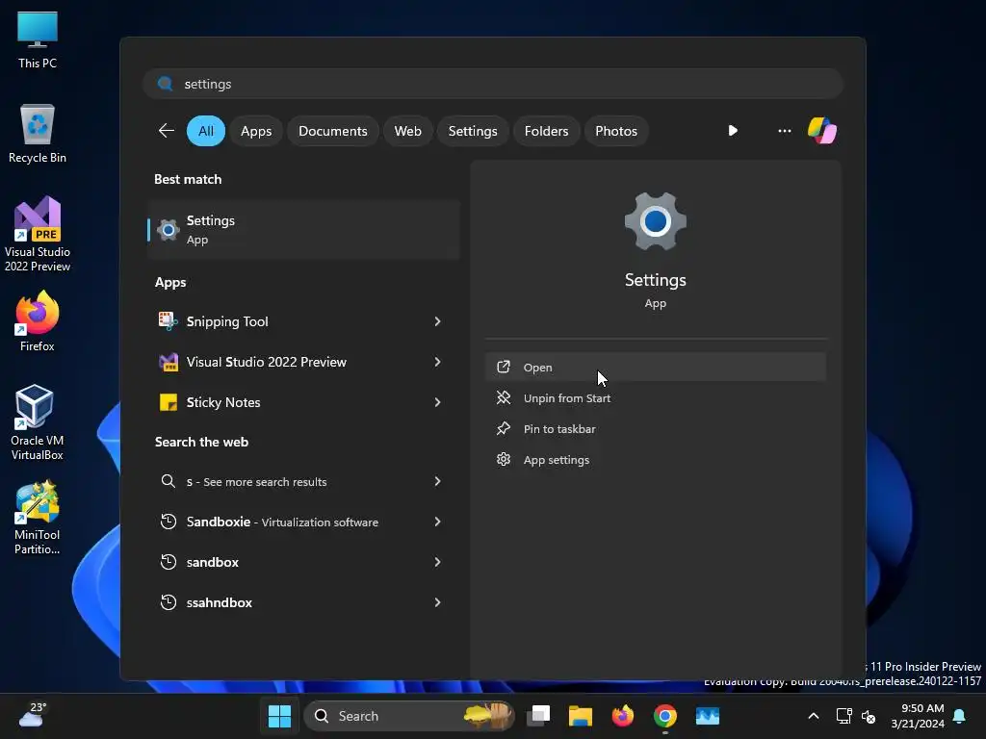Click the Best match heading text
This screenshot has width=986, height=739.
point(188,179)
